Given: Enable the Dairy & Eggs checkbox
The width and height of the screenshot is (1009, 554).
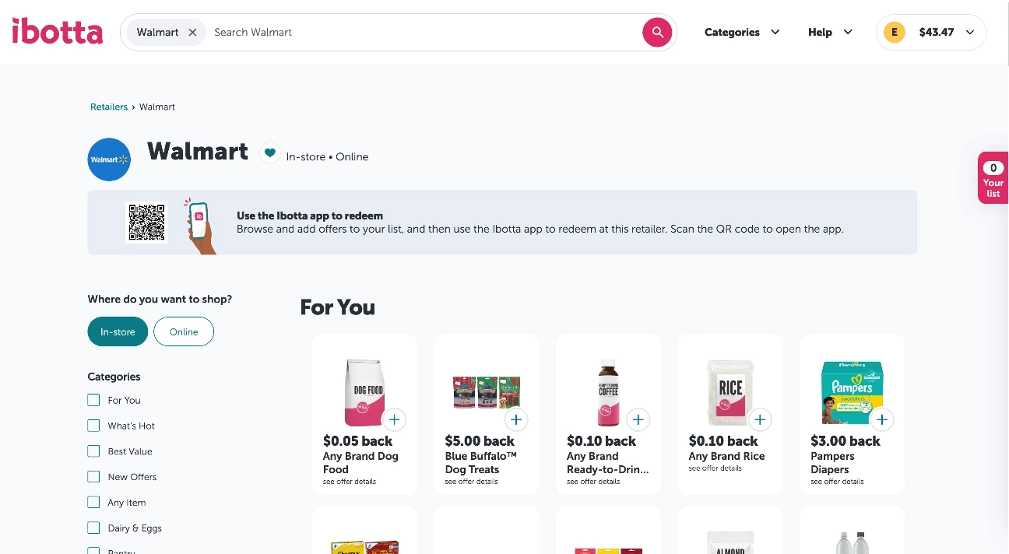Looking at the screenshot, I should pos(93,528).
